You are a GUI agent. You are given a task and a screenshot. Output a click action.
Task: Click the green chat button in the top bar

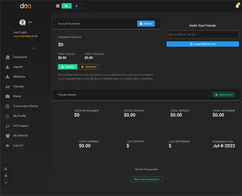[67, 6]
